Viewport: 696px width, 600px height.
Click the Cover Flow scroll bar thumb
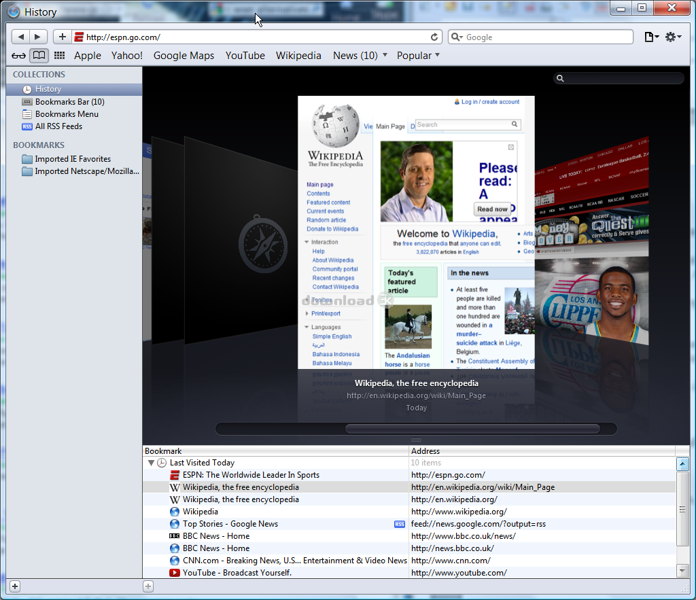click(472, 429)
